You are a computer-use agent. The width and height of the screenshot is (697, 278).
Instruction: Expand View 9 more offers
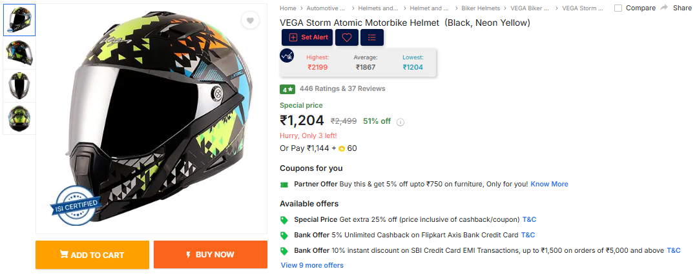pyautogui.click(x=312, y=265)
